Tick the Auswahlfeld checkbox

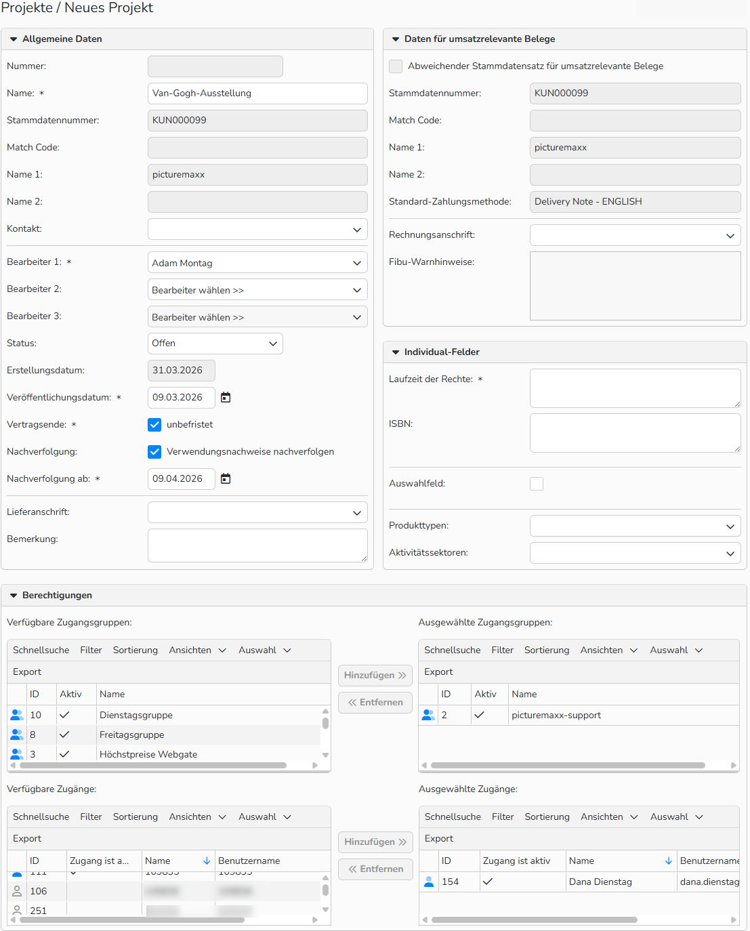tap(537, 484)
